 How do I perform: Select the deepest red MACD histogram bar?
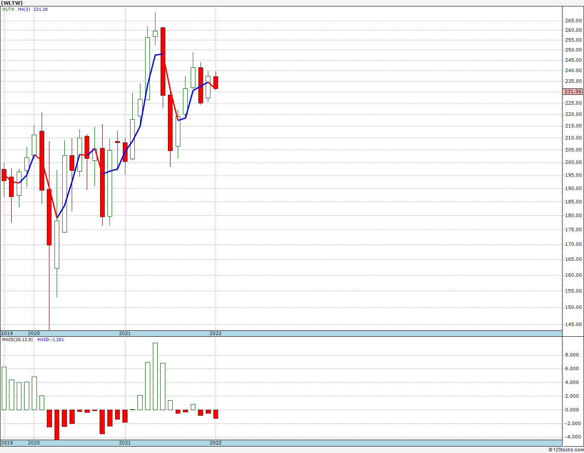point(57,425)
